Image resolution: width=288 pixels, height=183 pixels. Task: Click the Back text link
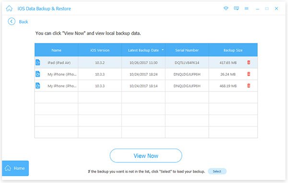(24, 22)
